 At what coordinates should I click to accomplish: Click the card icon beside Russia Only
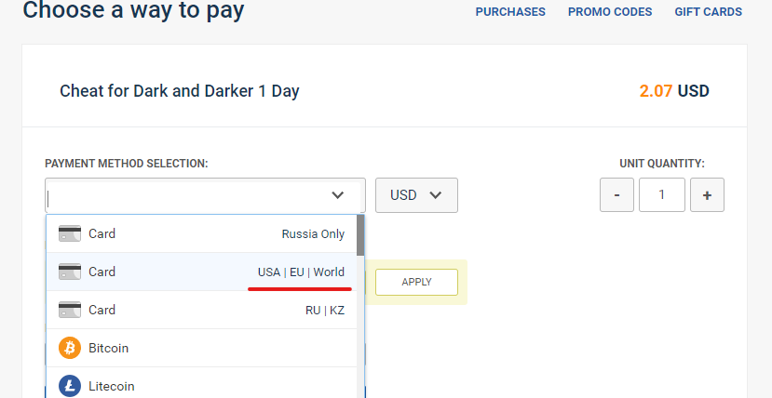[x=70, y=234]
